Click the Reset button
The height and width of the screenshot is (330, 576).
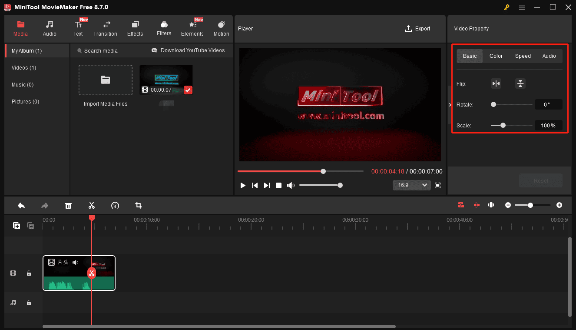coord(540,180)
